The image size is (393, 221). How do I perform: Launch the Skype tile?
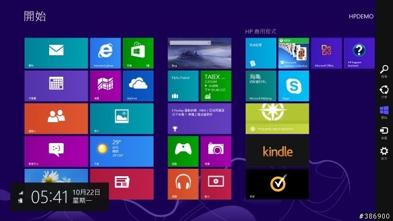coord(294,86)
